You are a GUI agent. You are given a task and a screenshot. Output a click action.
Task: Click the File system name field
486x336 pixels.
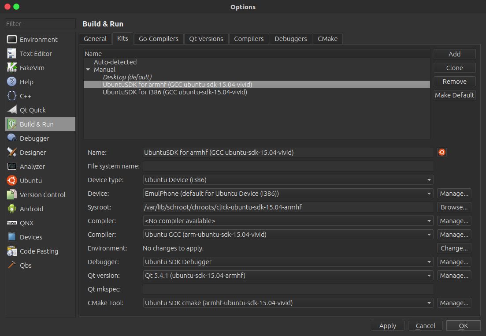tap(288, 166)
